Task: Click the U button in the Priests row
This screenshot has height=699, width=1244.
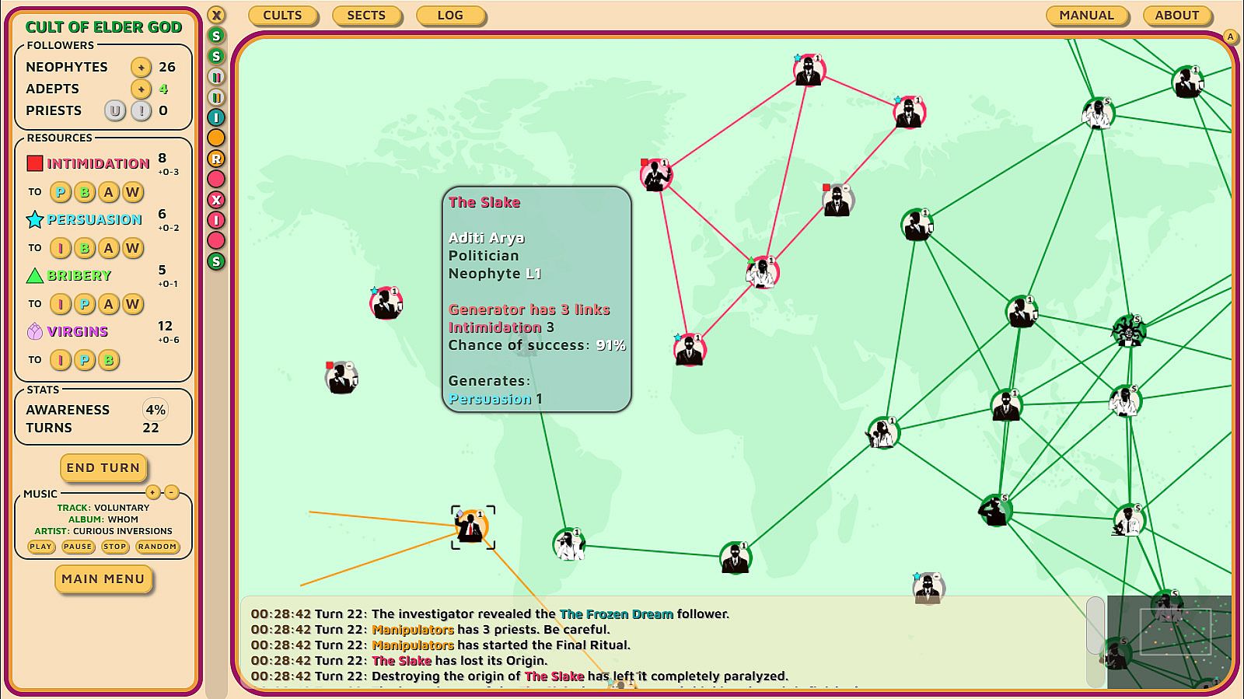Action: (115, 110)
